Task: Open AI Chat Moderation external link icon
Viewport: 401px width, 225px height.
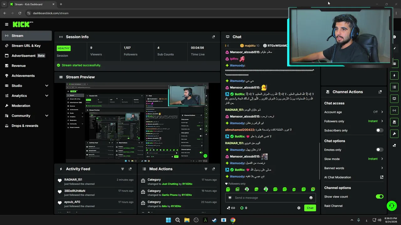Action: pos(382,177)
